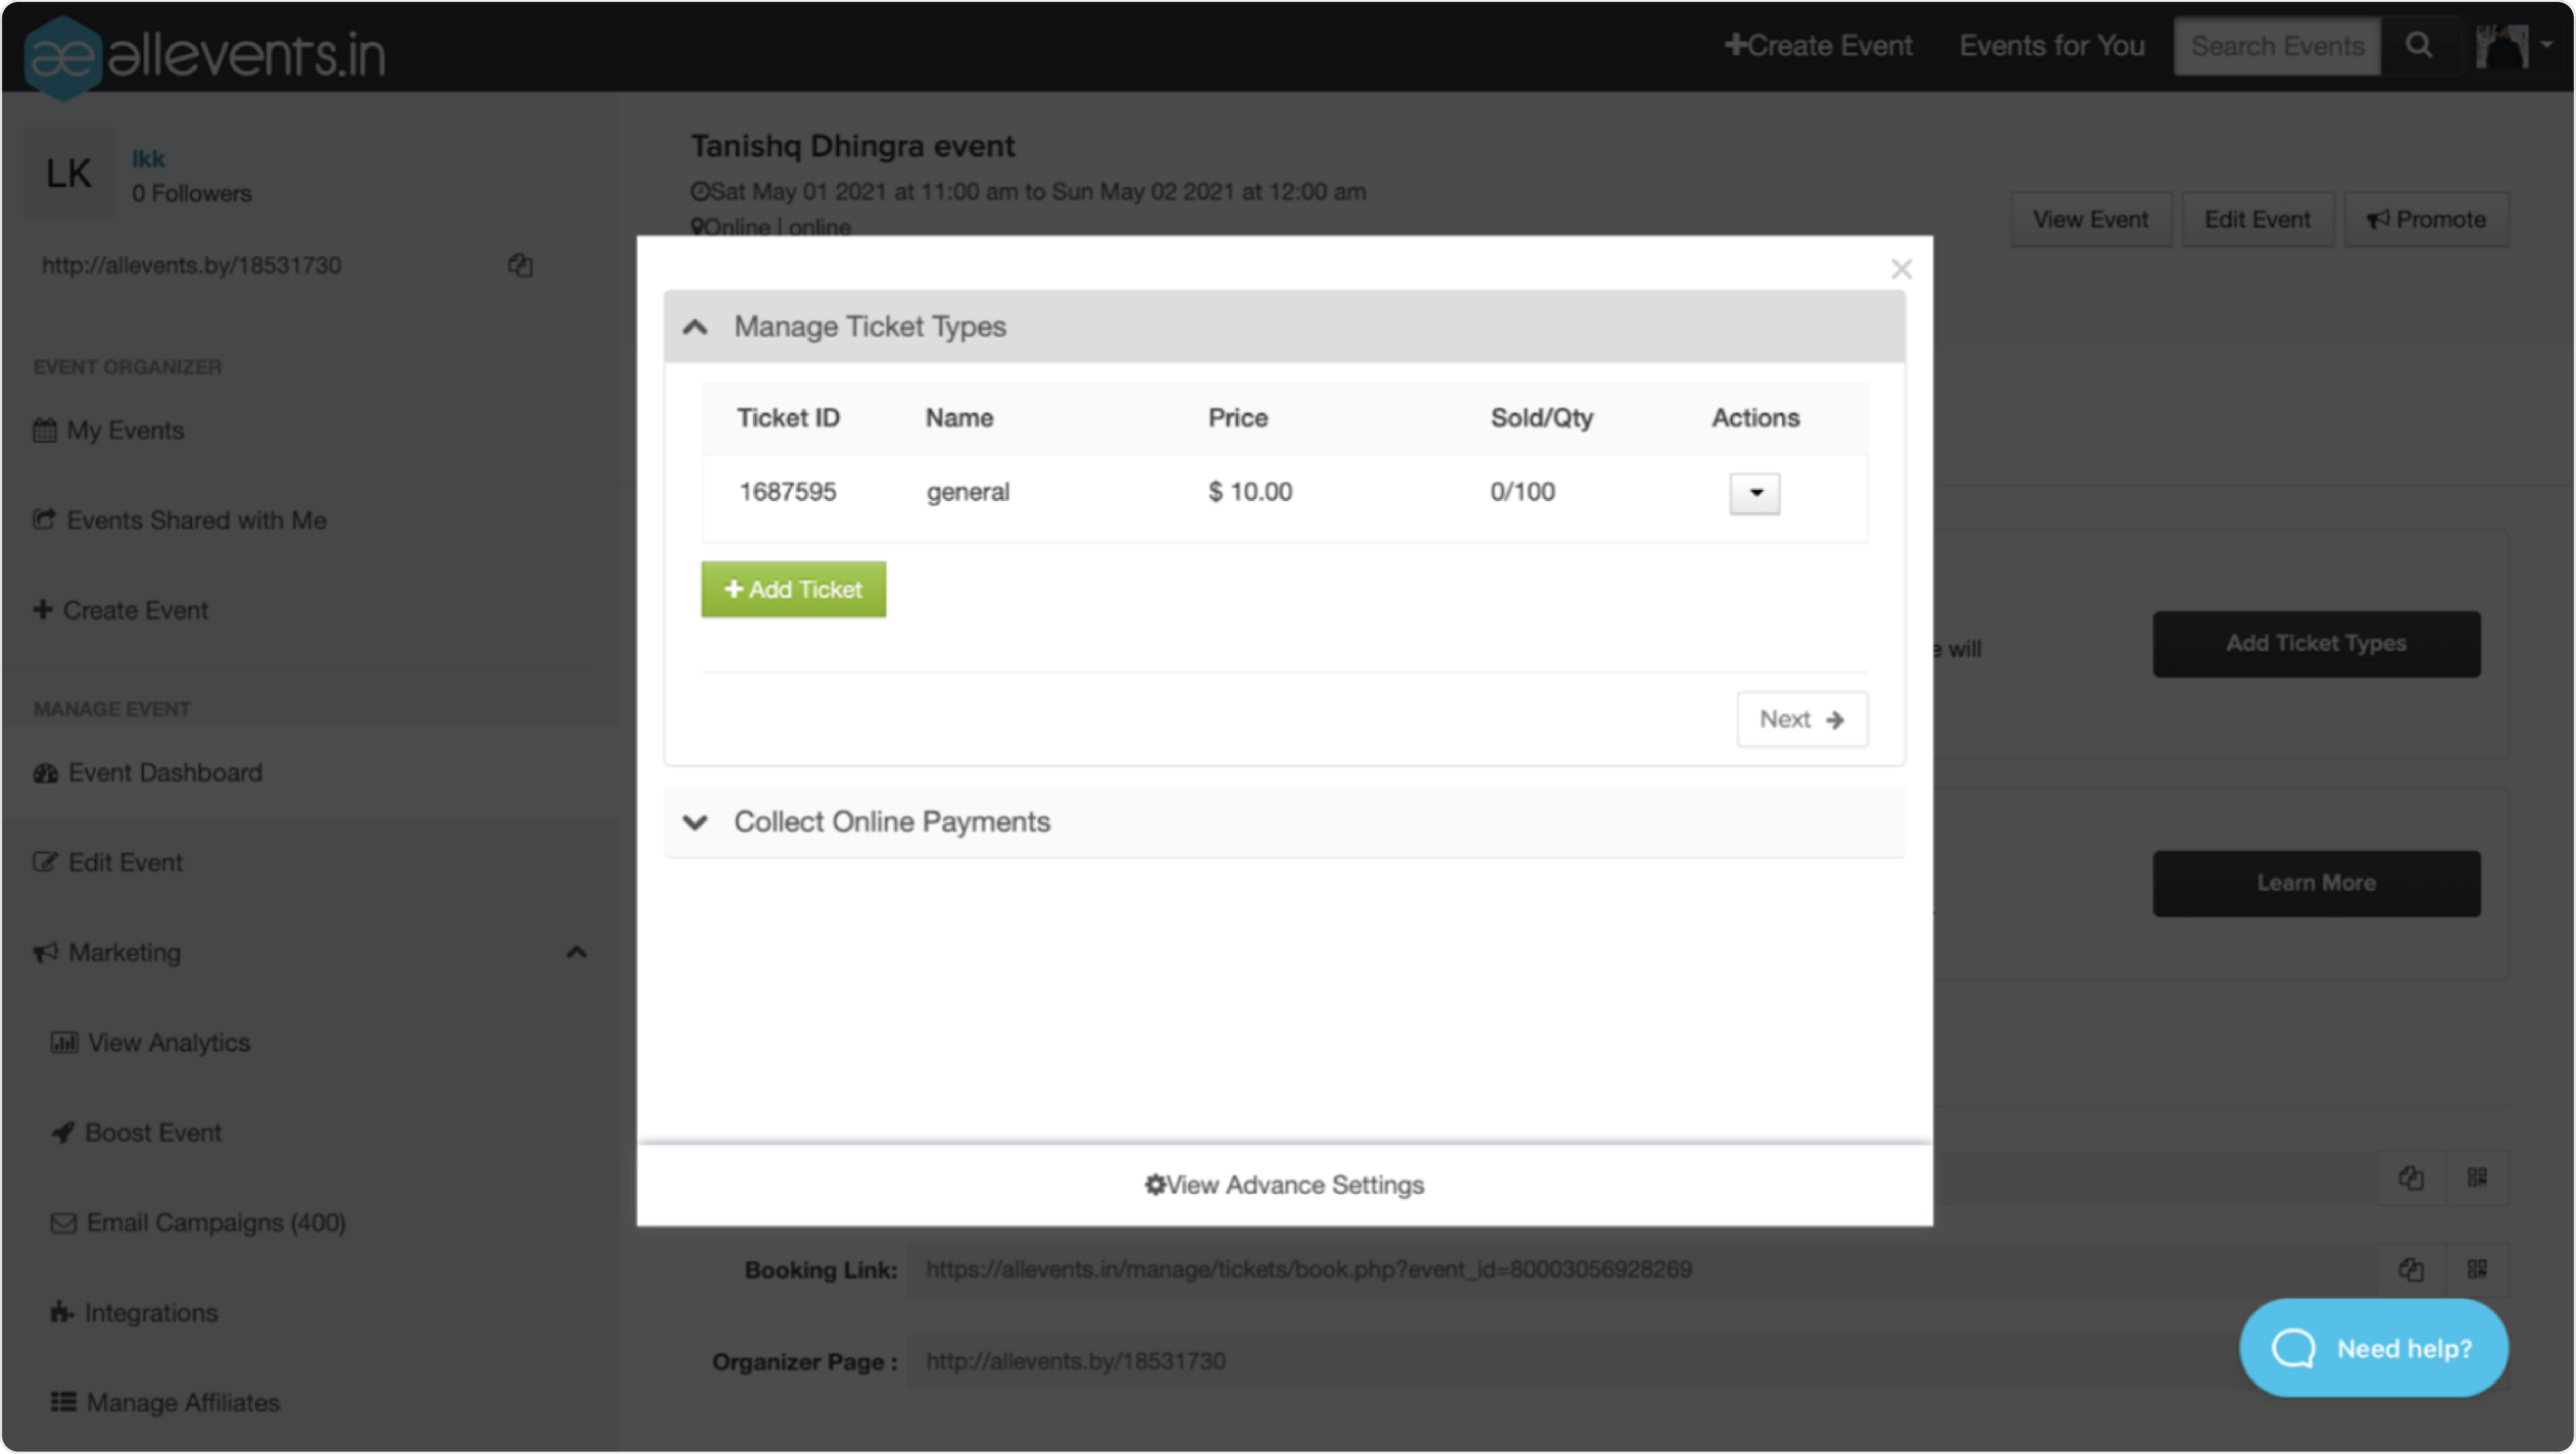Copy the short URL in sidebar

pos(520,265)
